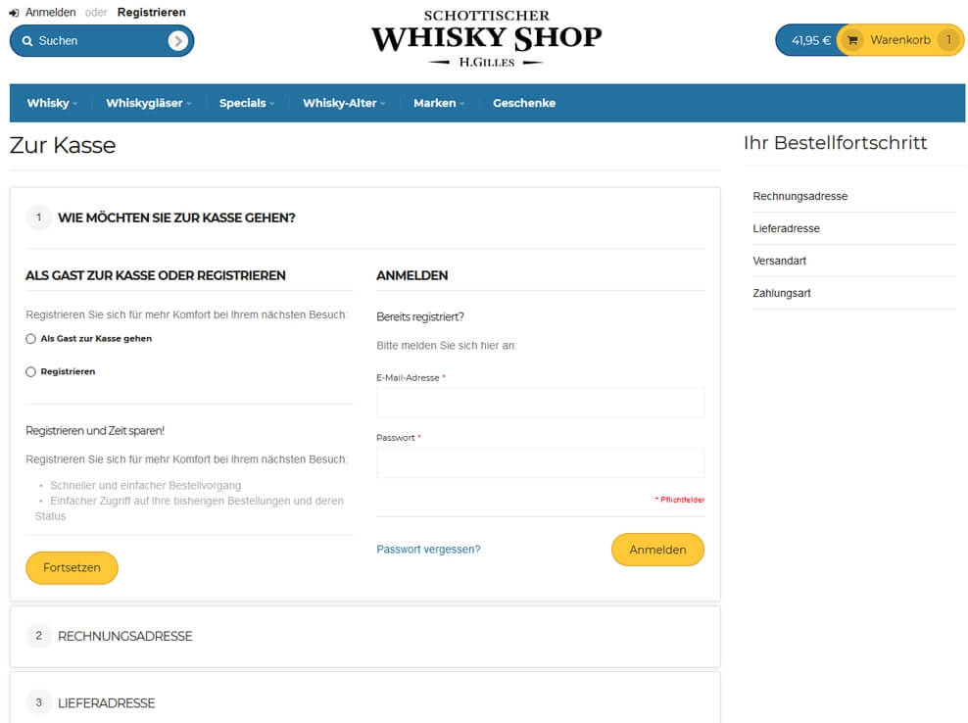Screen dimensions: 968x723
Task: Click the yellow Fortsetzen button
Action: point(72,567)
